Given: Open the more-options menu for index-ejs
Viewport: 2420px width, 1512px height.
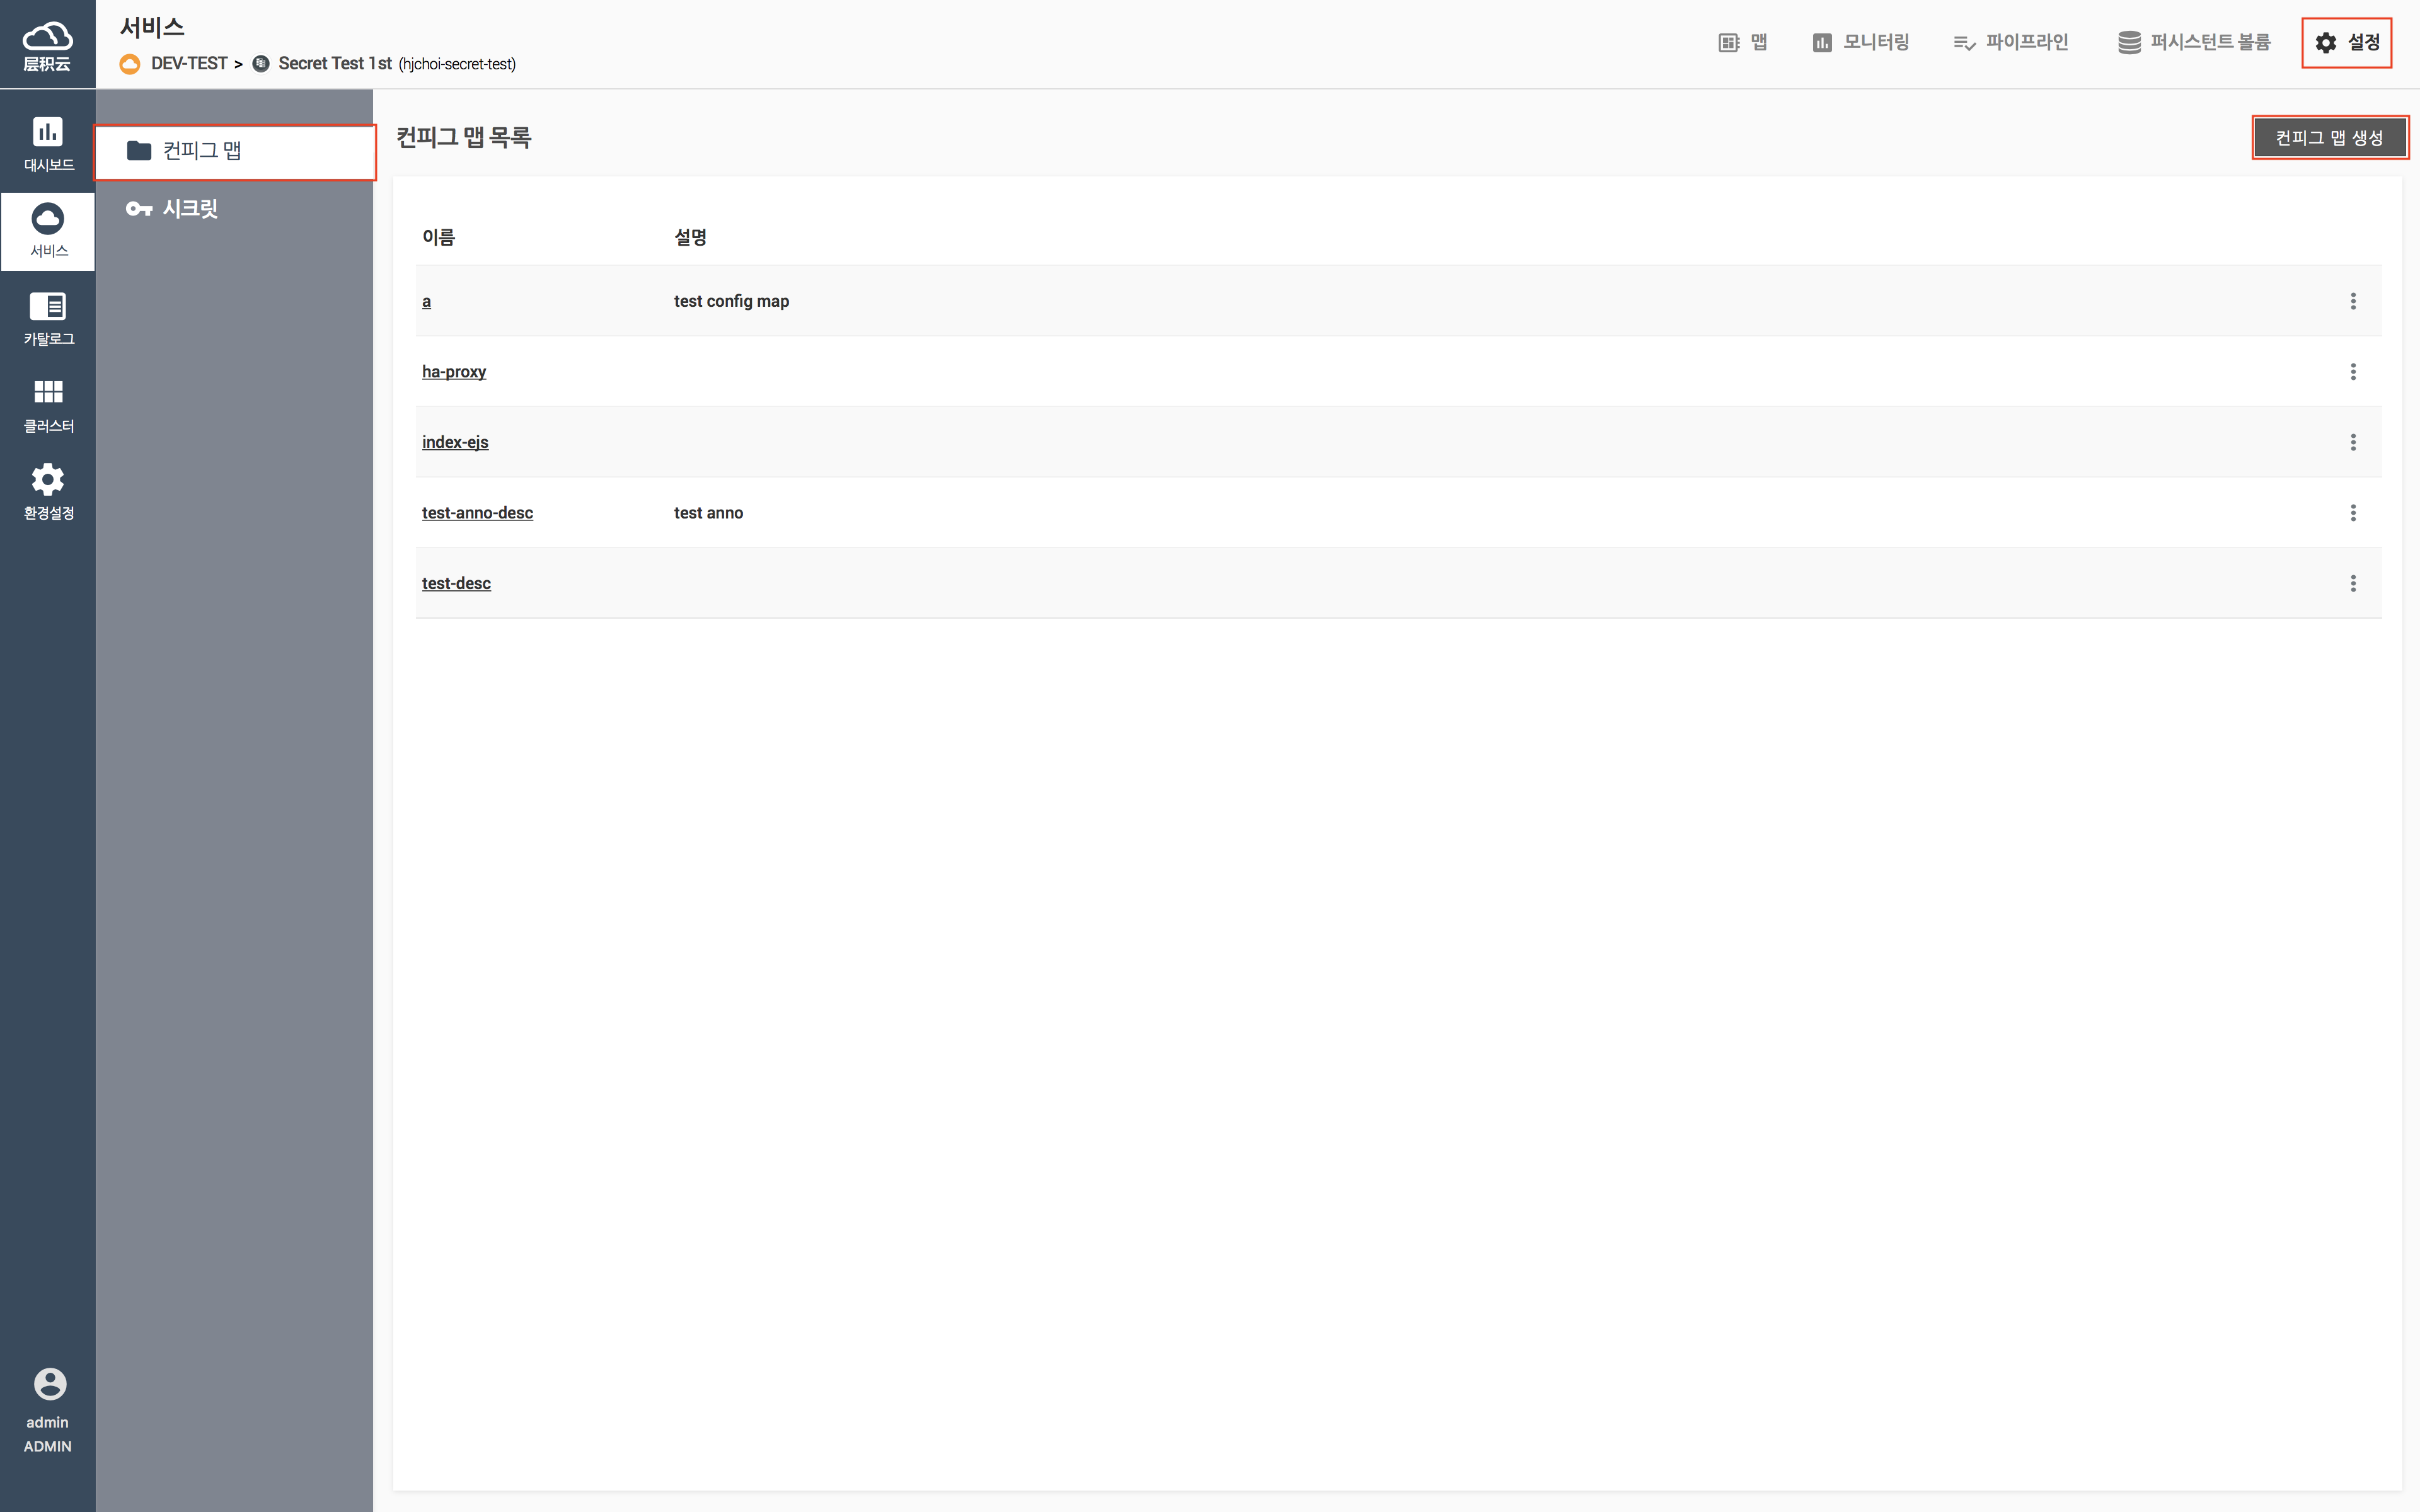Looking at the screenshot, I should (2353, 442).
